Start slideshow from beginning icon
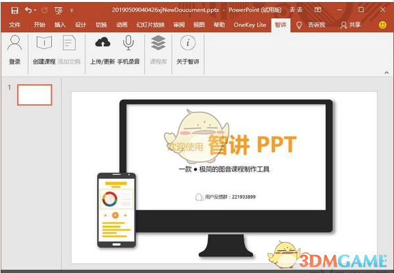Viewport: 394px width, 273px height. tap(58, 10)
